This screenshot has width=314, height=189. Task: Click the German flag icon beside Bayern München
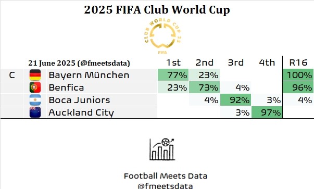point(35,75)
